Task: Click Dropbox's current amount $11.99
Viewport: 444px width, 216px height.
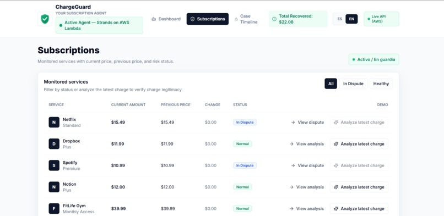Action: (x=118, y=143)
